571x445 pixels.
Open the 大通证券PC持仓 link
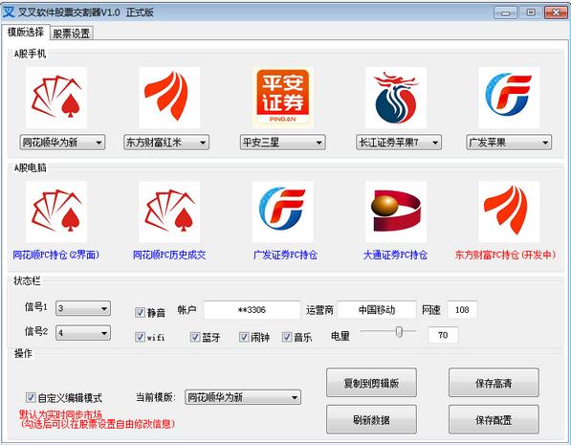(x=395, y=255)
